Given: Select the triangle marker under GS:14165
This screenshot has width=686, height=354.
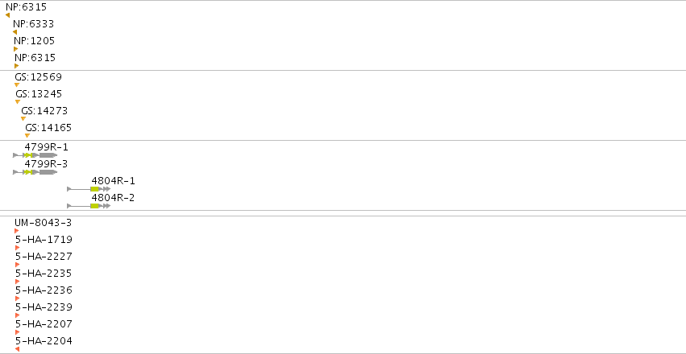Looking at the screenshot, I should (27, 136).
